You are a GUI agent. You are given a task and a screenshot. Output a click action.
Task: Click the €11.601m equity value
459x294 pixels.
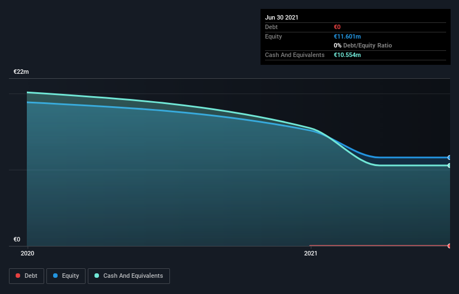pyautogui.click(x=347, y=36)
